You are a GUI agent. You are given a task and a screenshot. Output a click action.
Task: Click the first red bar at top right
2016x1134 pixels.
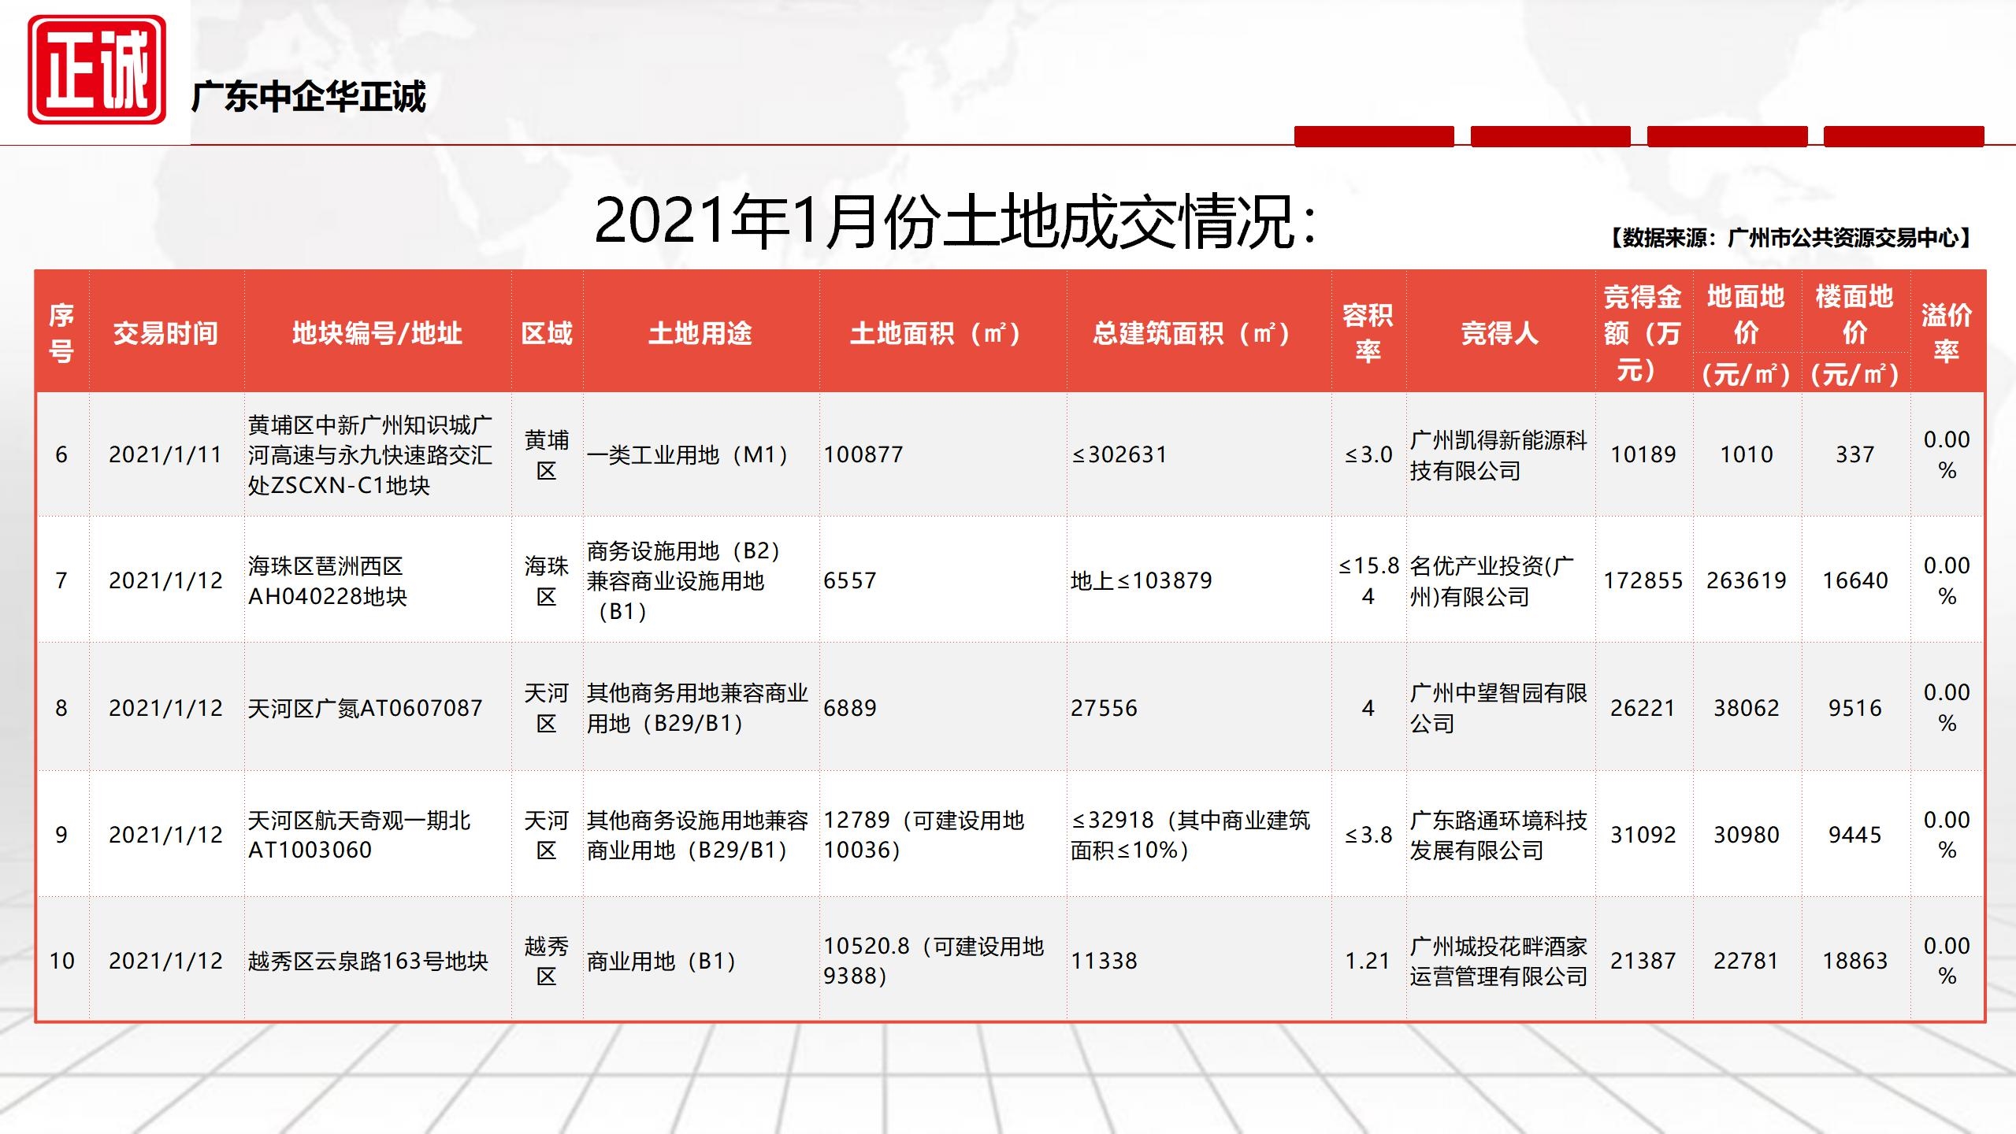click(1373, 136)
